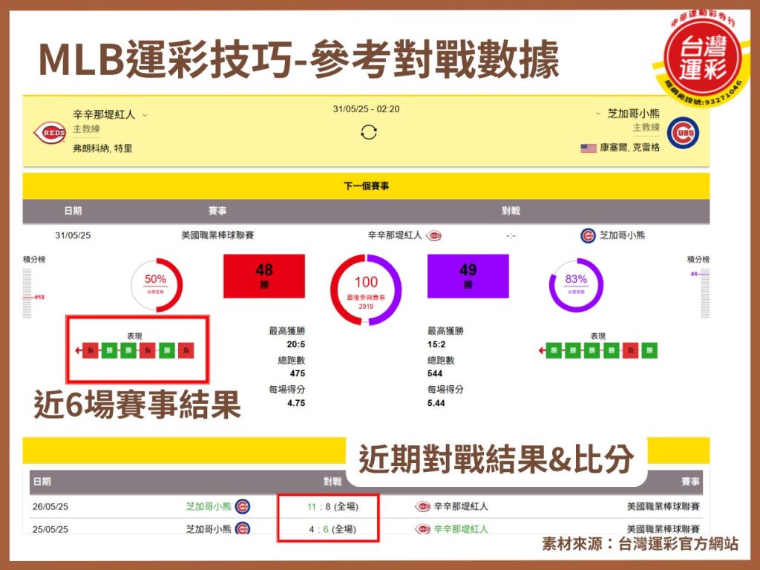Click the 台灣運彩 logo badge
Image resolution: width=760 pixels, height=570 pixels.
click(702, 57)
